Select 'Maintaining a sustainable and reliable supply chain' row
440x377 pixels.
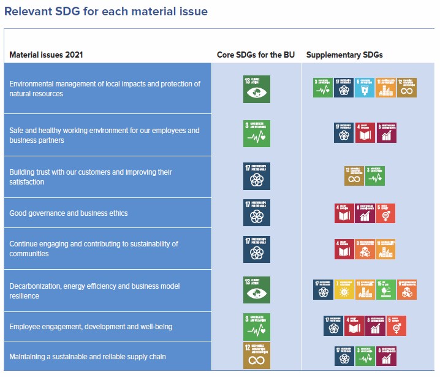point(107,356)
